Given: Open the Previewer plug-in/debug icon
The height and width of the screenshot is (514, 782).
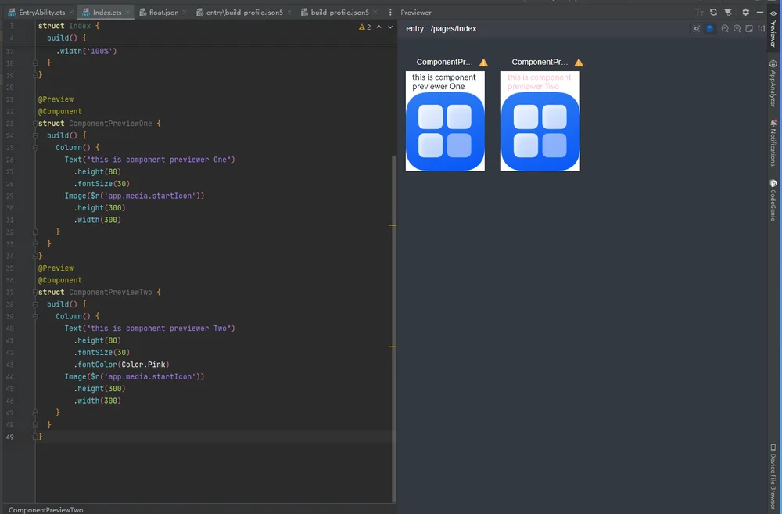Looking at the screenshot, I should pos(728,12).
